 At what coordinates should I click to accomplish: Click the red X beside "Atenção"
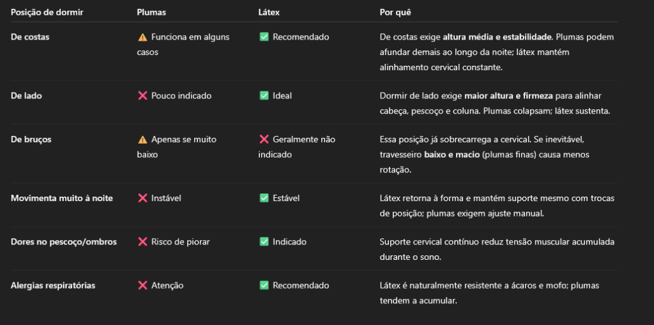tap(142, 285)
